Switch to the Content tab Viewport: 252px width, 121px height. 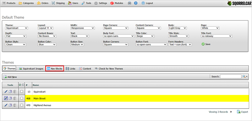tap(85, 69)
